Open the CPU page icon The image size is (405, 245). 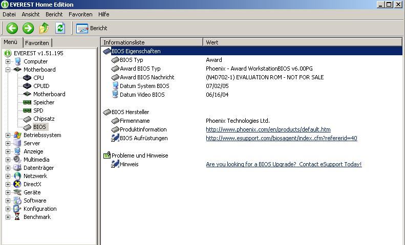[27, 78]
